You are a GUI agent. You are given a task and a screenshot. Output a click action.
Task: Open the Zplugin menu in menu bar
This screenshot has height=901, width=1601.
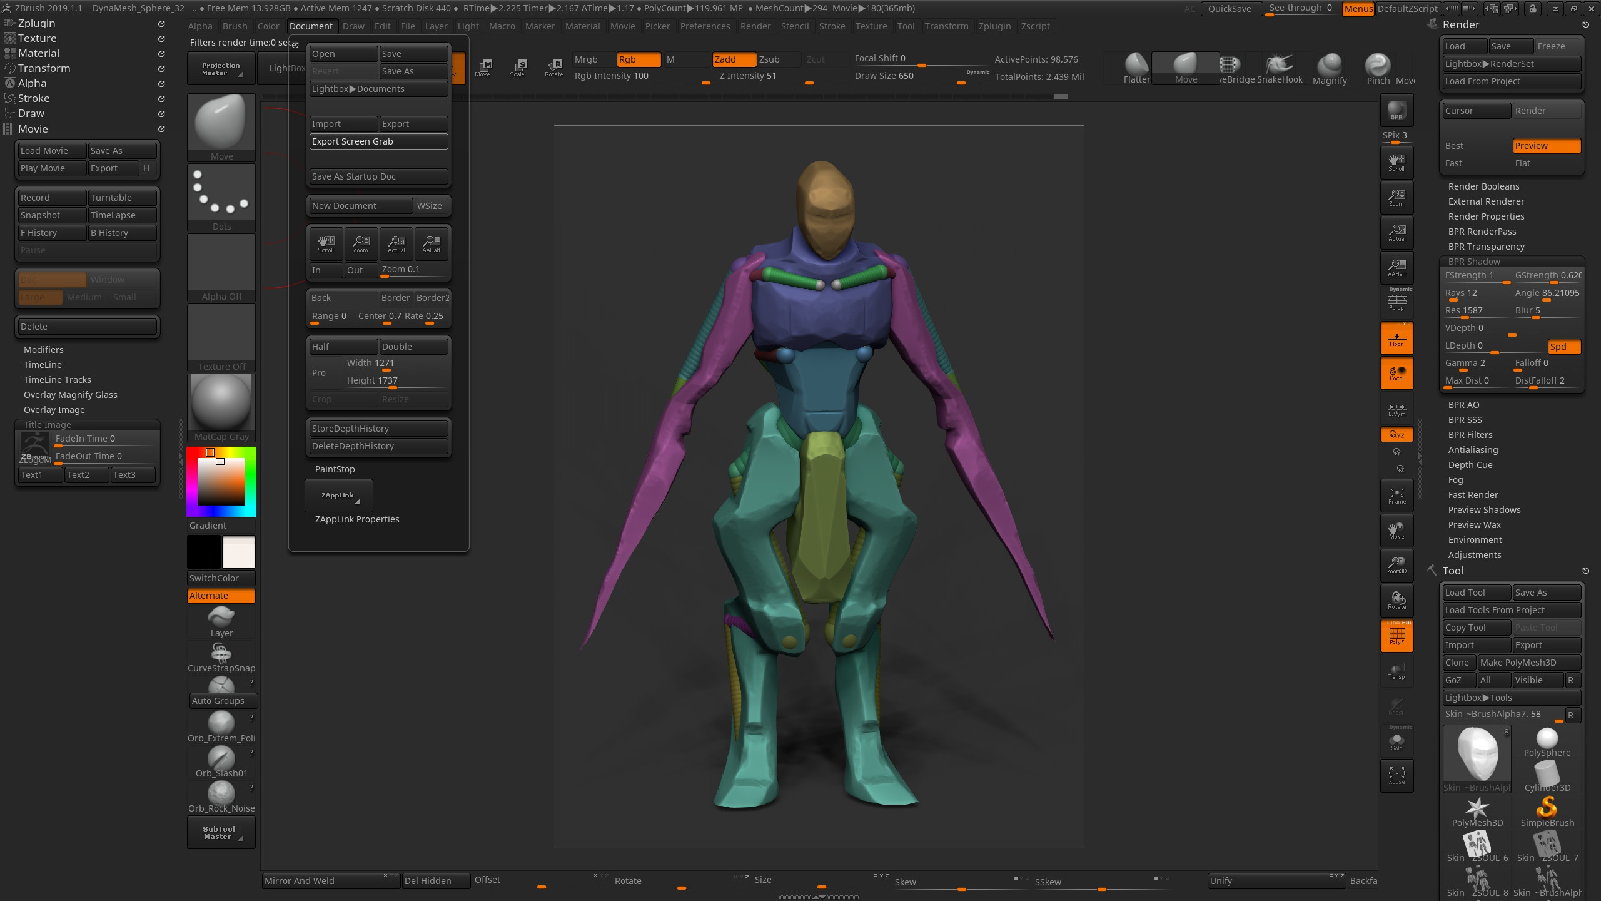994,26
